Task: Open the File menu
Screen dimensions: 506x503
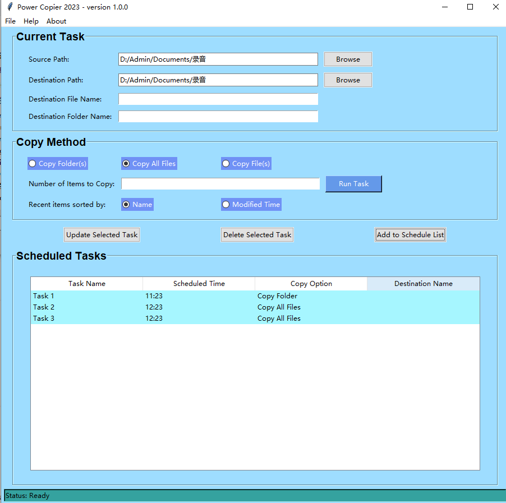Action: [10, 21]
